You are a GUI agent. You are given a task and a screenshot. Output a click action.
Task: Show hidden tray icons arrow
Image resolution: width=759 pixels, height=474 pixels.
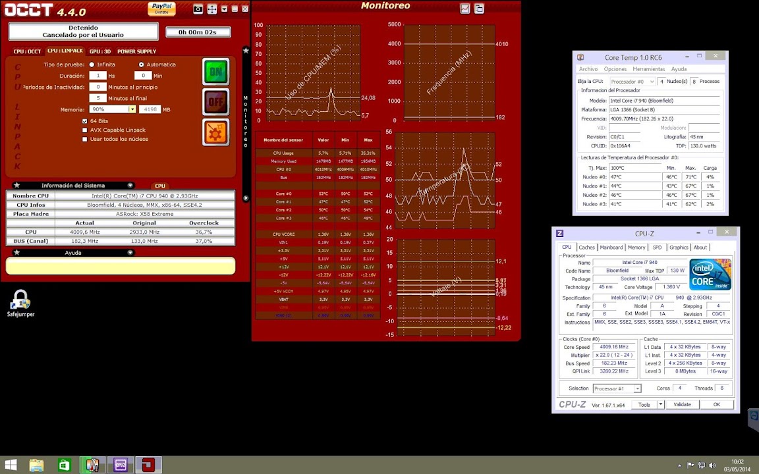pyautogui.click(x=680, y=466)
